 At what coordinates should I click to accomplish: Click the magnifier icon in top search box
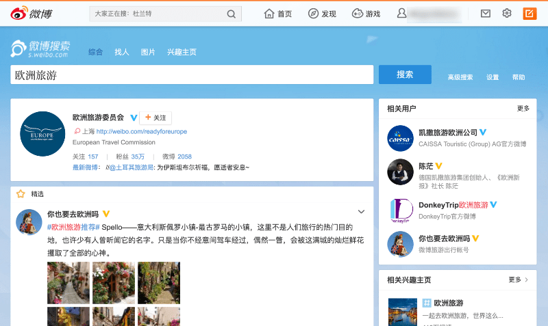231,14
